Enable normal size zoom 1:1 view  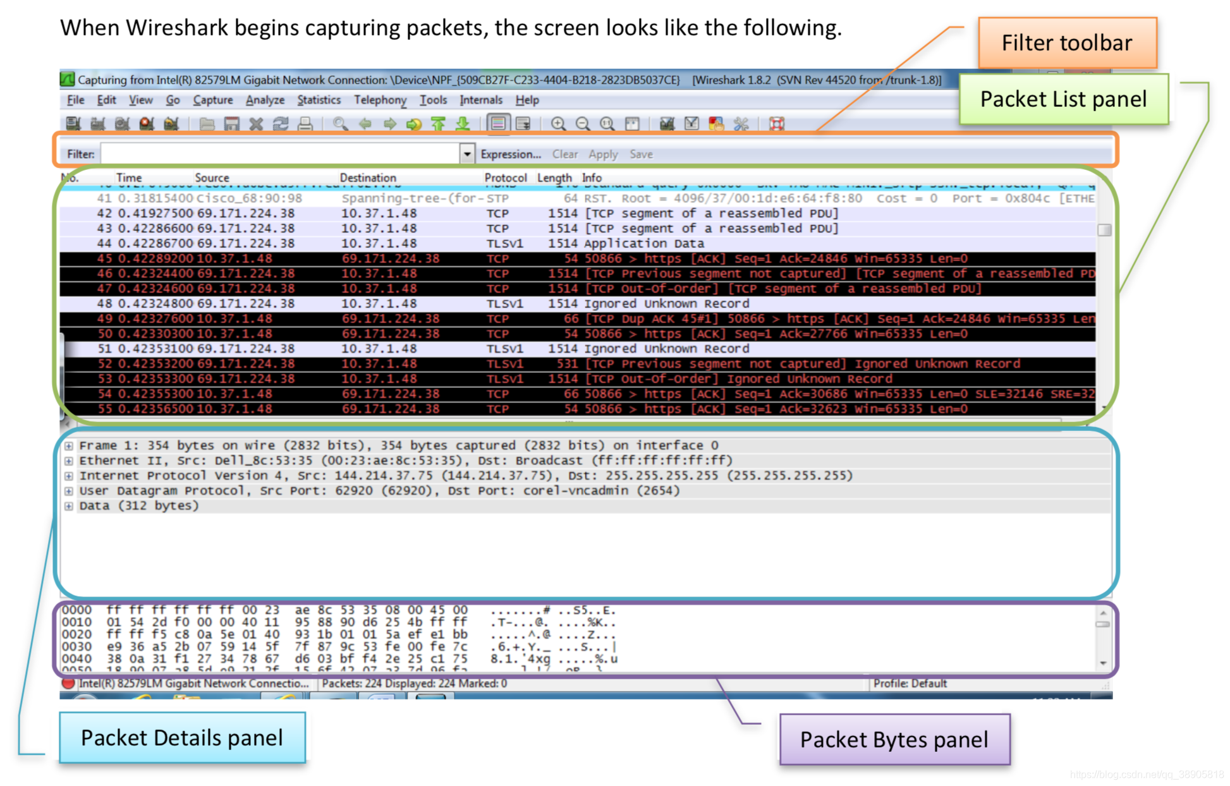(606, 124)
